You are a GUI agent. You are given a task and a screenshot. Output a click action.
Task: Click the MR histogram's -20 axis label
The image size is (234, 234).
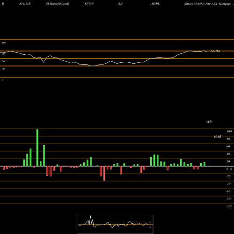pyautogui.click(x=228, y=176)
